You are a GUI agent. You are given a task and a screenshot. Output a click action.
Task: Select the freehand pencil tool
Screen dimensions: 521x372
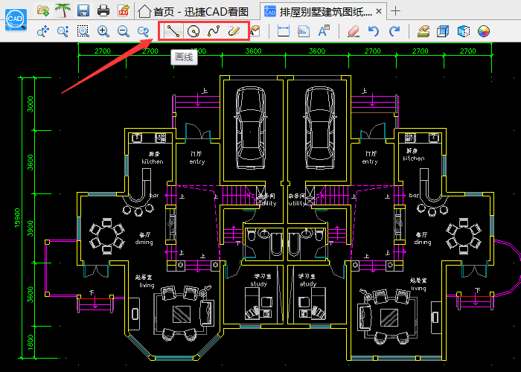[x=234, y=31]
